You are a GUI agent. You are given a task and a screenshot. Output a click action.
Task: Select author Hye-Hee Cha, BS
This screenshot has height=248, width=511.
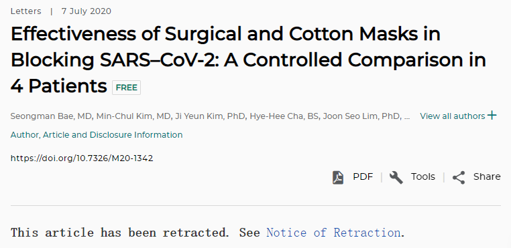click(284, 116)
